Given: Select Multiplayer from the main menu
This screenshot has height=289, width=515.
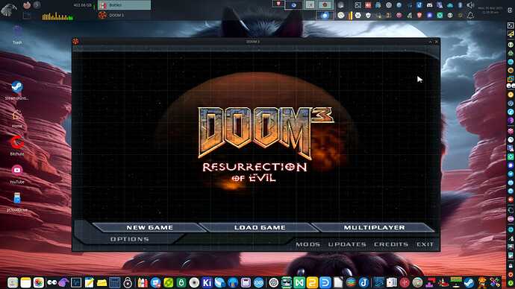Looking at the screenshot, I should point(374,227).
